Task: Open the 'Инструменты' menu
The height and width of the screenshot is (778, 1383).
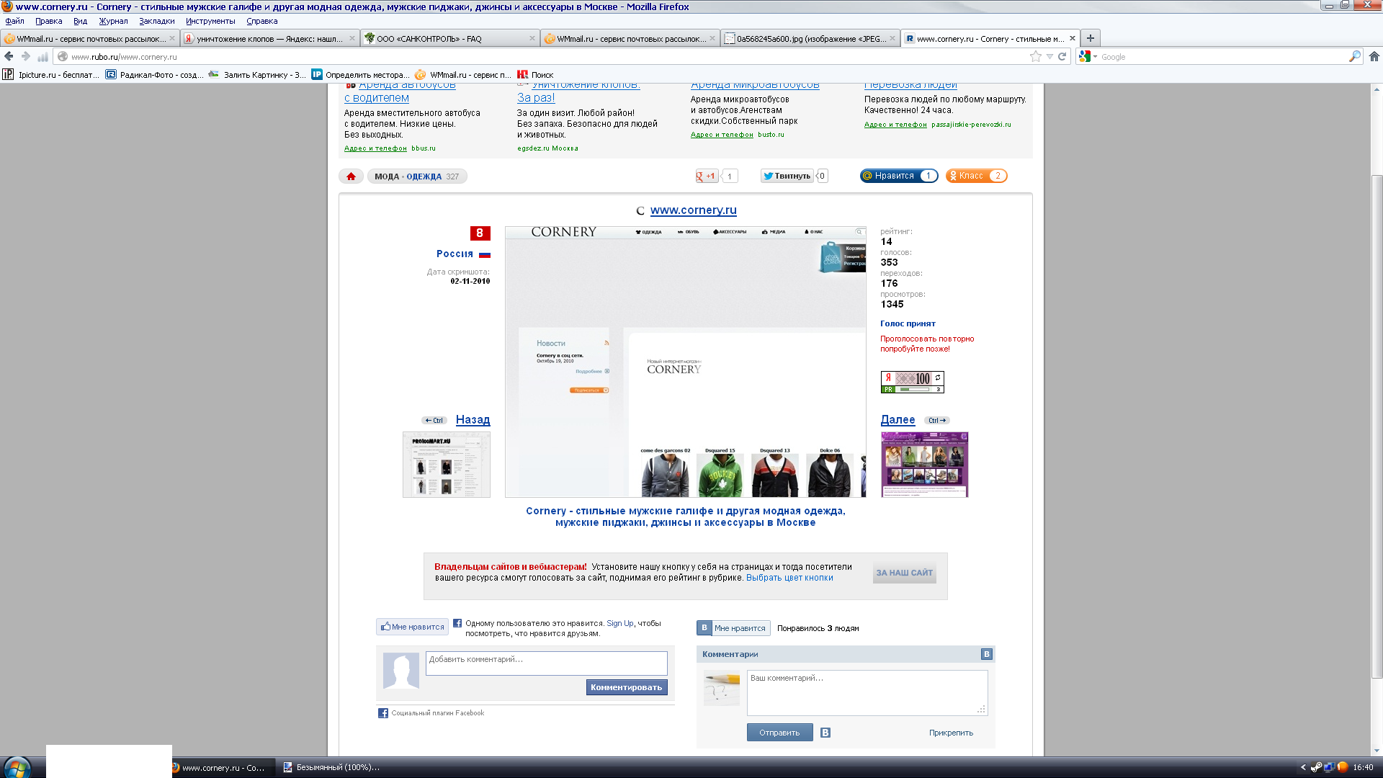Action: click(210, 21)
